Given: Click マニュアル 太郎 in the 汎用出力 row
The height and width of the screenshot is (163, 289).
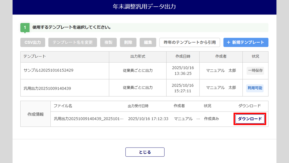Looking at the screenshot, I should point(221,88).
